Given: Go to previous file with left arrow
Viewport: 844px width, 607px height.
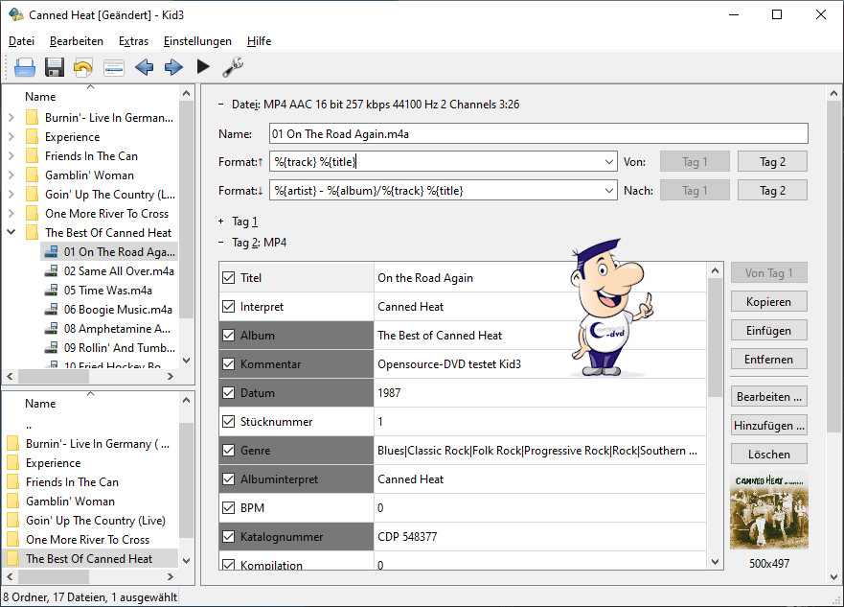Looking at the screenshot, I should (144, 67).
